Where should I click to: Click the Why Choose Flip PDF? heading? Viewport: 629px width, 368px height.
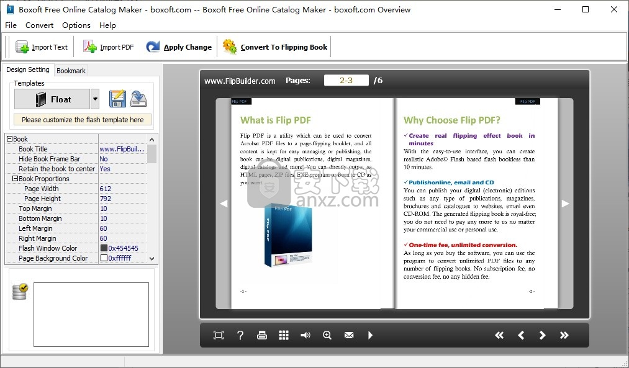451,120
